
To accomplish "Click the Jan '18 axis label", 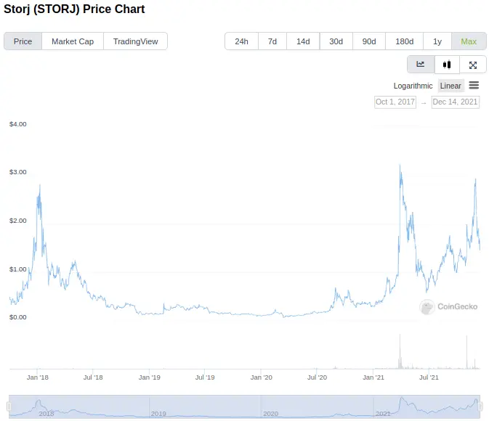I will pyautogui.click(x=38, y=377).
